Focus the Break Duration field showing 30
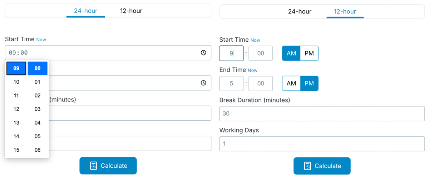429x178 pixels. point(322,114)
